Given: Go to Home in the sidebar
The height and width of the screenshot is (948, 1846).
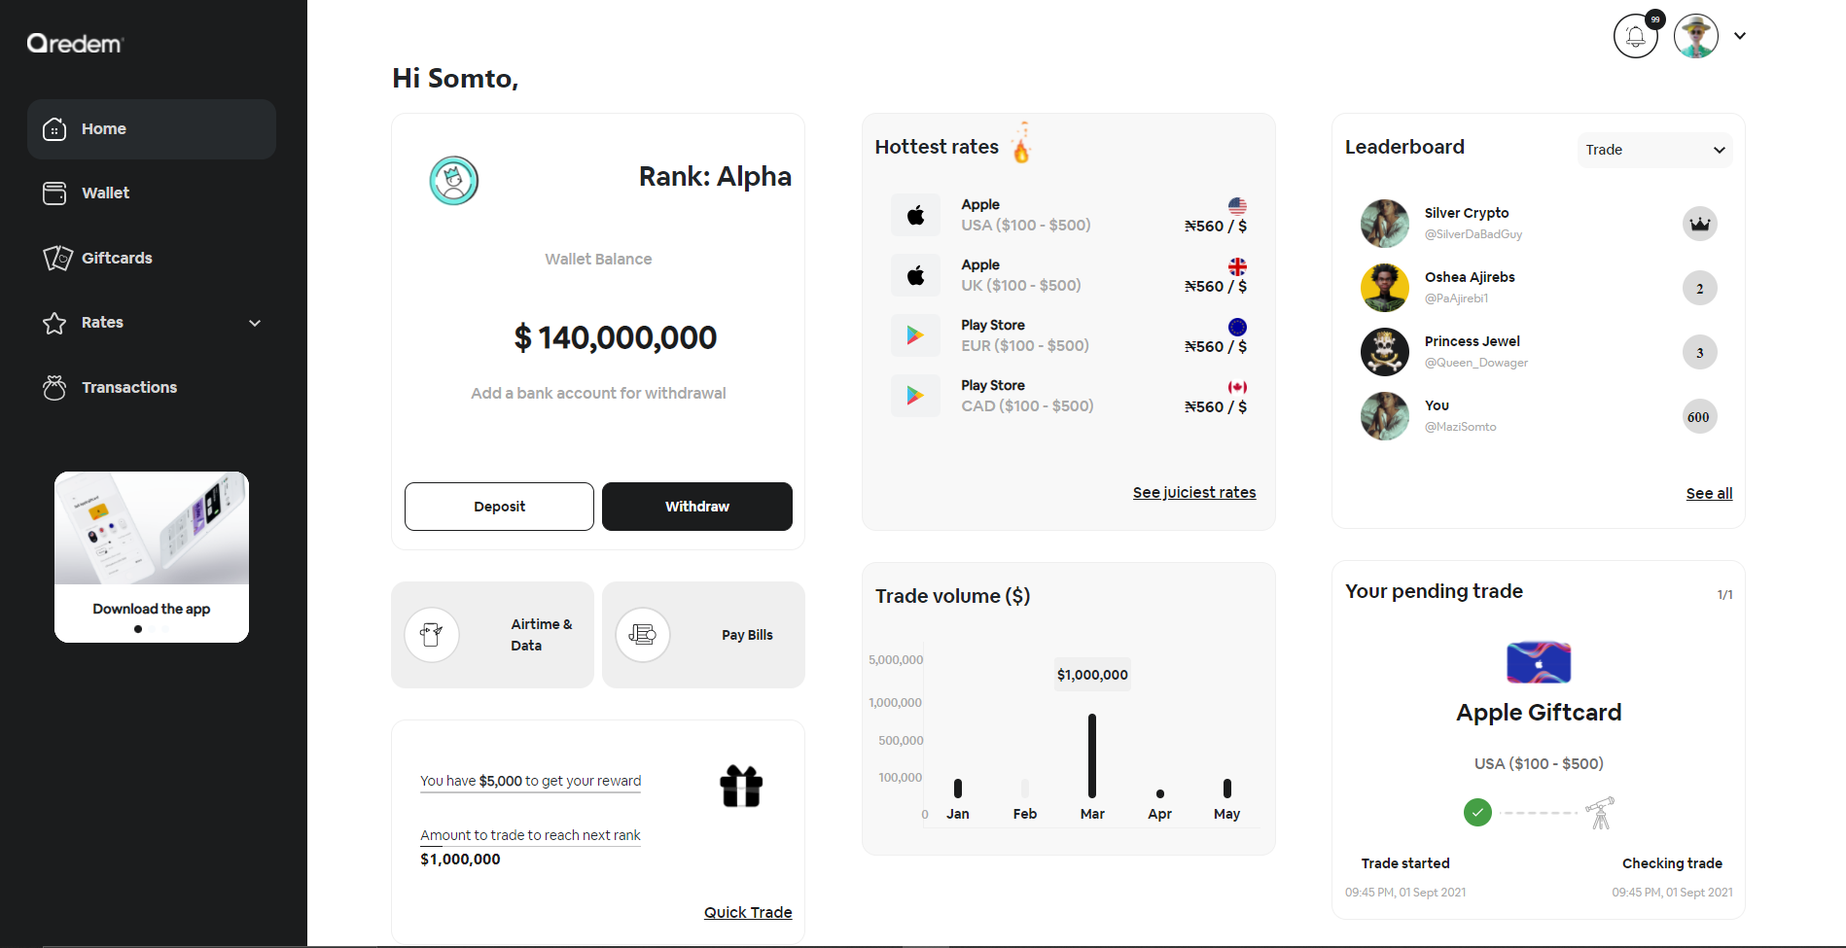Looking at the screenshot, I should point(152,129).
